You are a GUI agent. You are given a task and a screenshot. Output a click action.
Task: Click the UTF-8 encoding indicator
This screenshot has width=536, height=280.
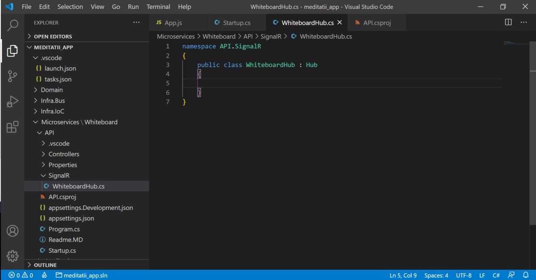[464, 275]
